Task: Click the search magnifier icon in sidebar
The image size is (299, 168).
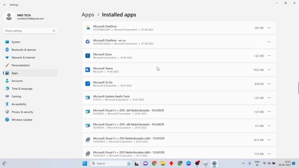Action: [54, 31]
